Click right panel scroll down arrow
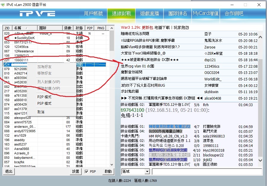 [260, 160]
